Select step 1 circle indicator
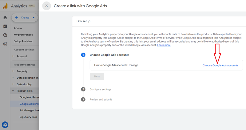The width and height of the screenshot is (246, 130). [x=83, y=55]
